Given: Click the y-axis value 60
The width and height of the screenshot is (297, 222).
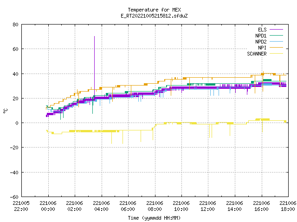Looking at the screenshot, I should coord(15,49).
